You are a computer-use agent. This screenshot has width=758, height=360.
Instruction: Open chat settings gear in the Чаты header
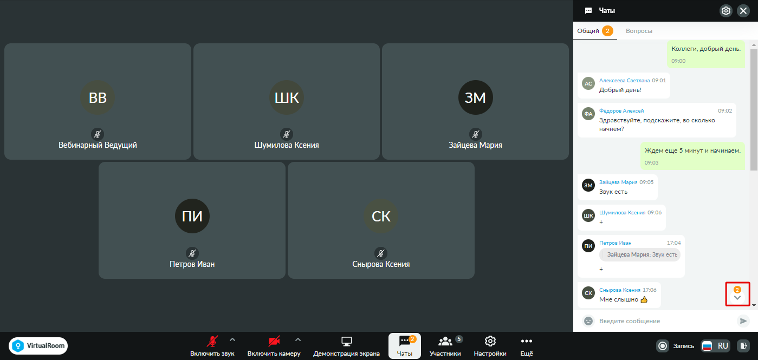[726, 10]
